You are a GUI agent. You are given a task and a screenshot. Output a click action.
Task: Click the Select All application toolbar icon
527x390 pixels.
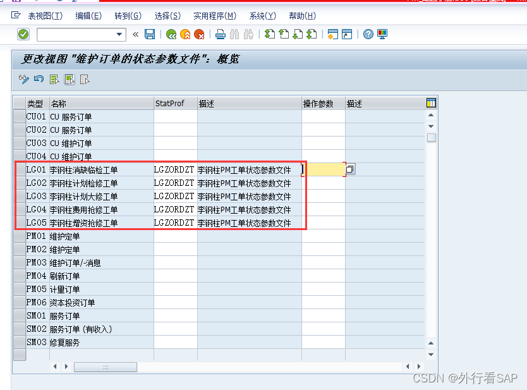click(54, 80)
